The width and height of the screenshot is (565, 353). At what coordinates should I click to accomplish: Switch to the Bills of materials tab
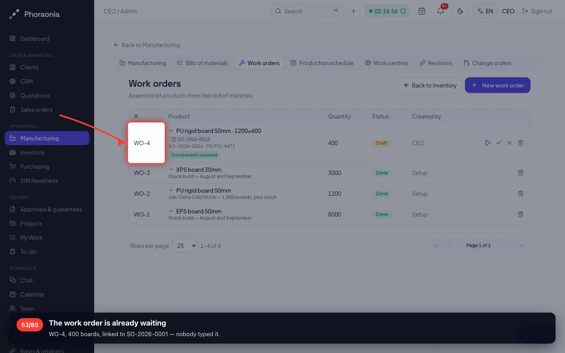tap(202, 63)
